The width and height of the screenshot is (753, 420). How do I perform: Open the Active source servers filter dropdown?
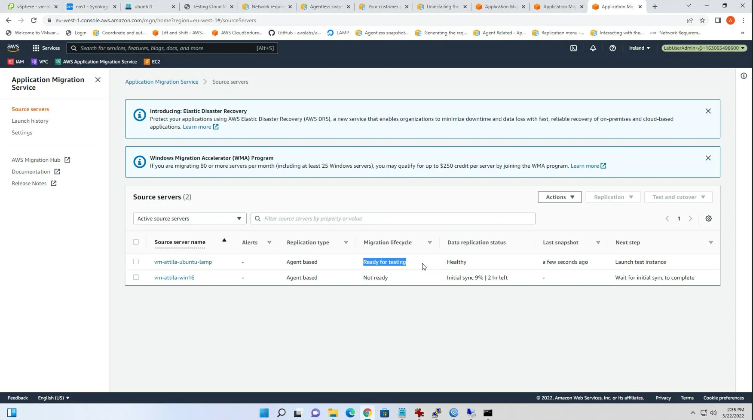coord(190,218)
